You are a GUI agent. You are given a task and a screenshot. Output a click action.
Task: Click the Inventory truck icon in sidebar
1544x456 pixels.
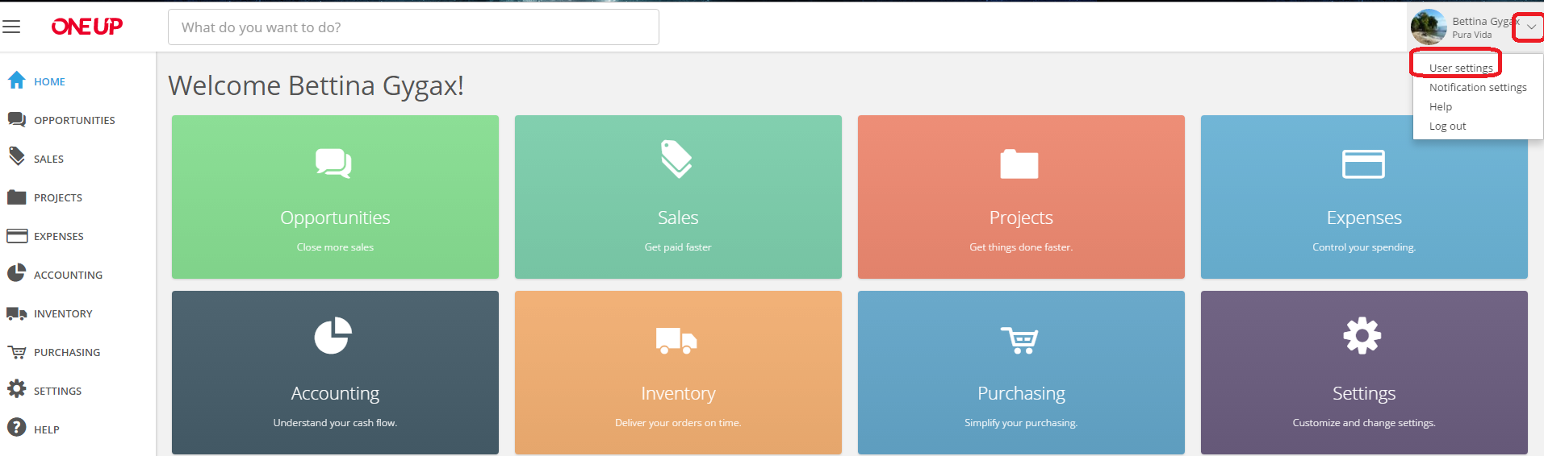tap(16, 313)
